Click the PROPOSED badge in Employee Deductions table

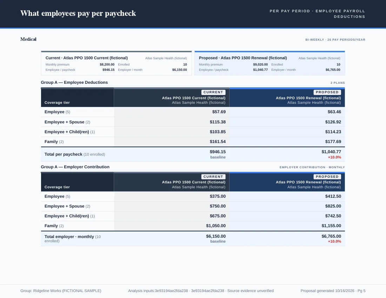pos(327,92)
